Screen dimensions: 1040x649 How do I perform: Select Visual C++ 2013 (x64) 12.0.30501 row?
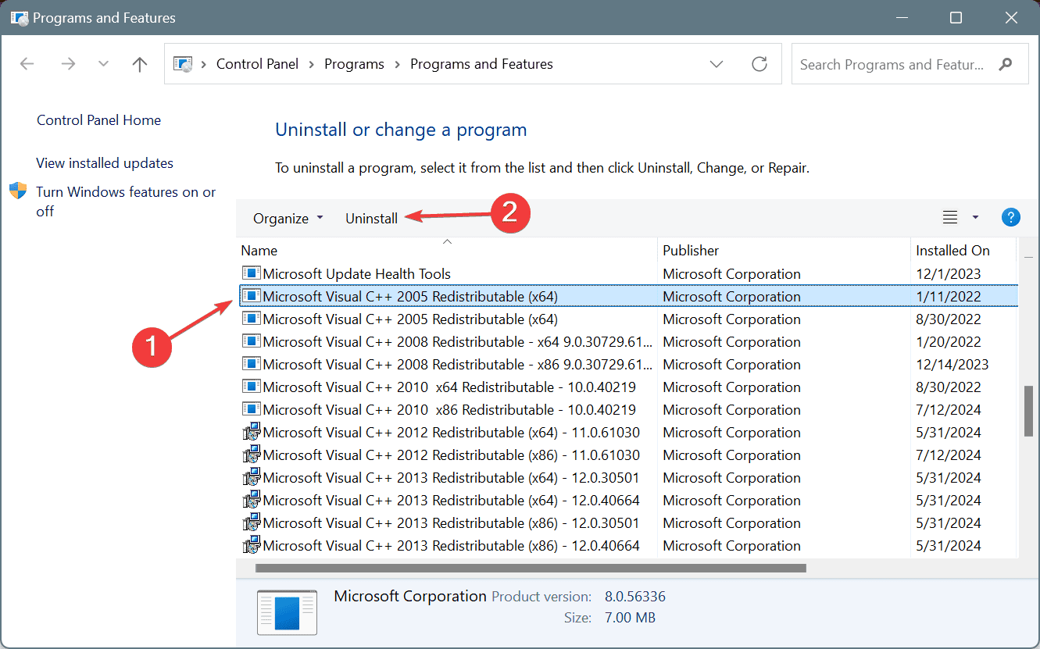pos(627,478)
